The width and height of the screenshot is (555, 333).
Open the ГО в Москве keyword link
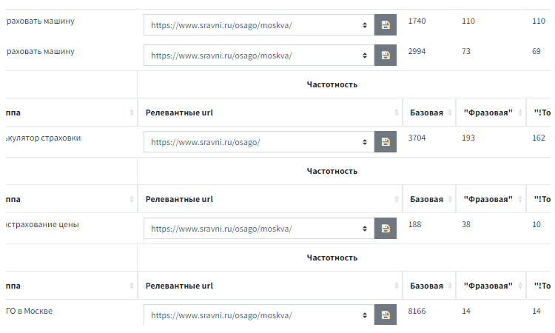29,311
